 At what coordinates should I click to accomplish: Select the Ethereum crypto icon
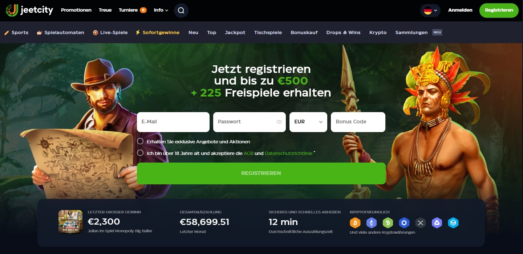tap(372, 223)
